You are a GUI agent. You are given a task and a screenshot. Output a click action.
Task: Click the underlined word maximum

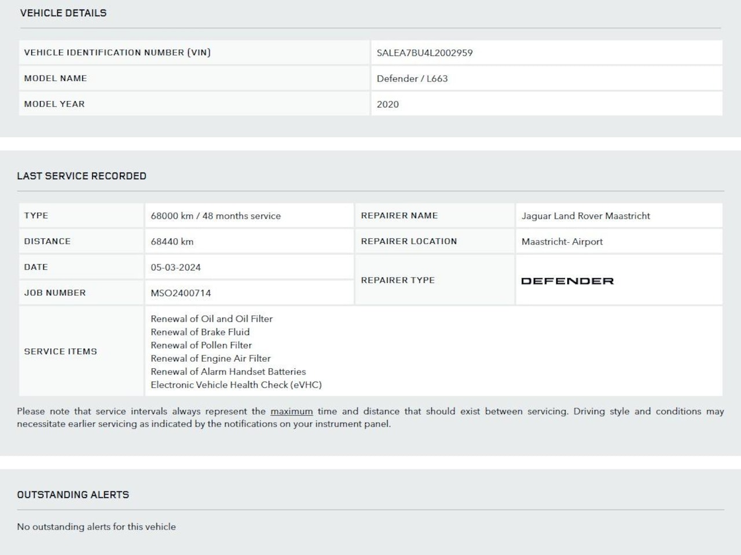[x=292, y=412]
